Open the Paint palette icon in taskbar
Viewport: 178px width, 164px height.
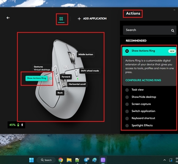point(95,160)
